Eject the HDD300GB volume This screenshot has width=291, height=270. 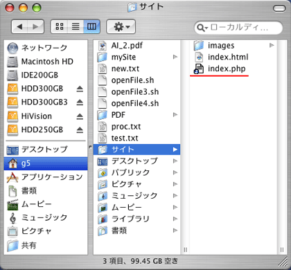[80, 89]
